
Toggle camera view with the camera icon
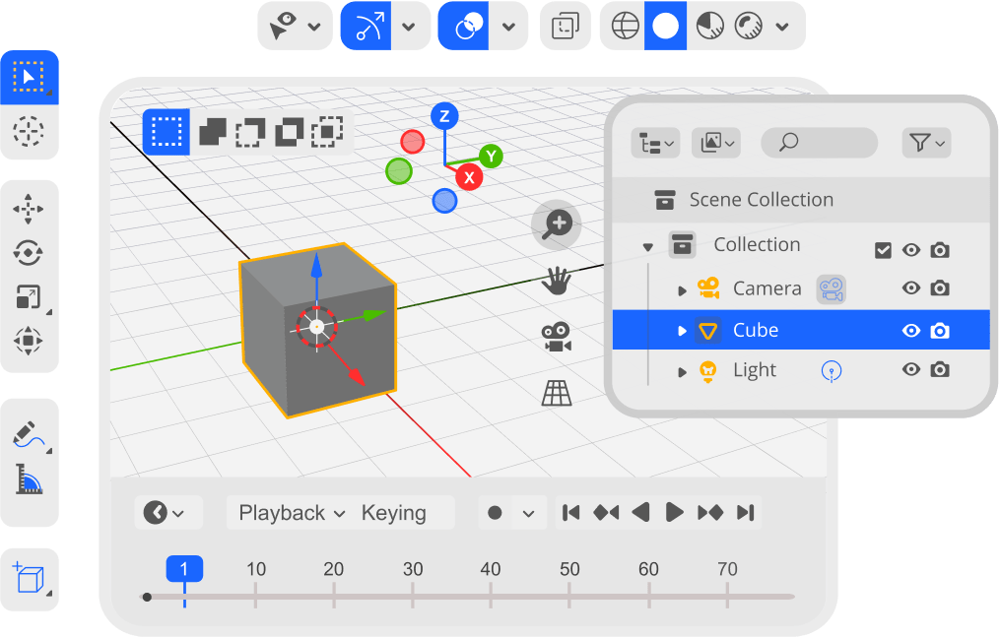point(557,337)
